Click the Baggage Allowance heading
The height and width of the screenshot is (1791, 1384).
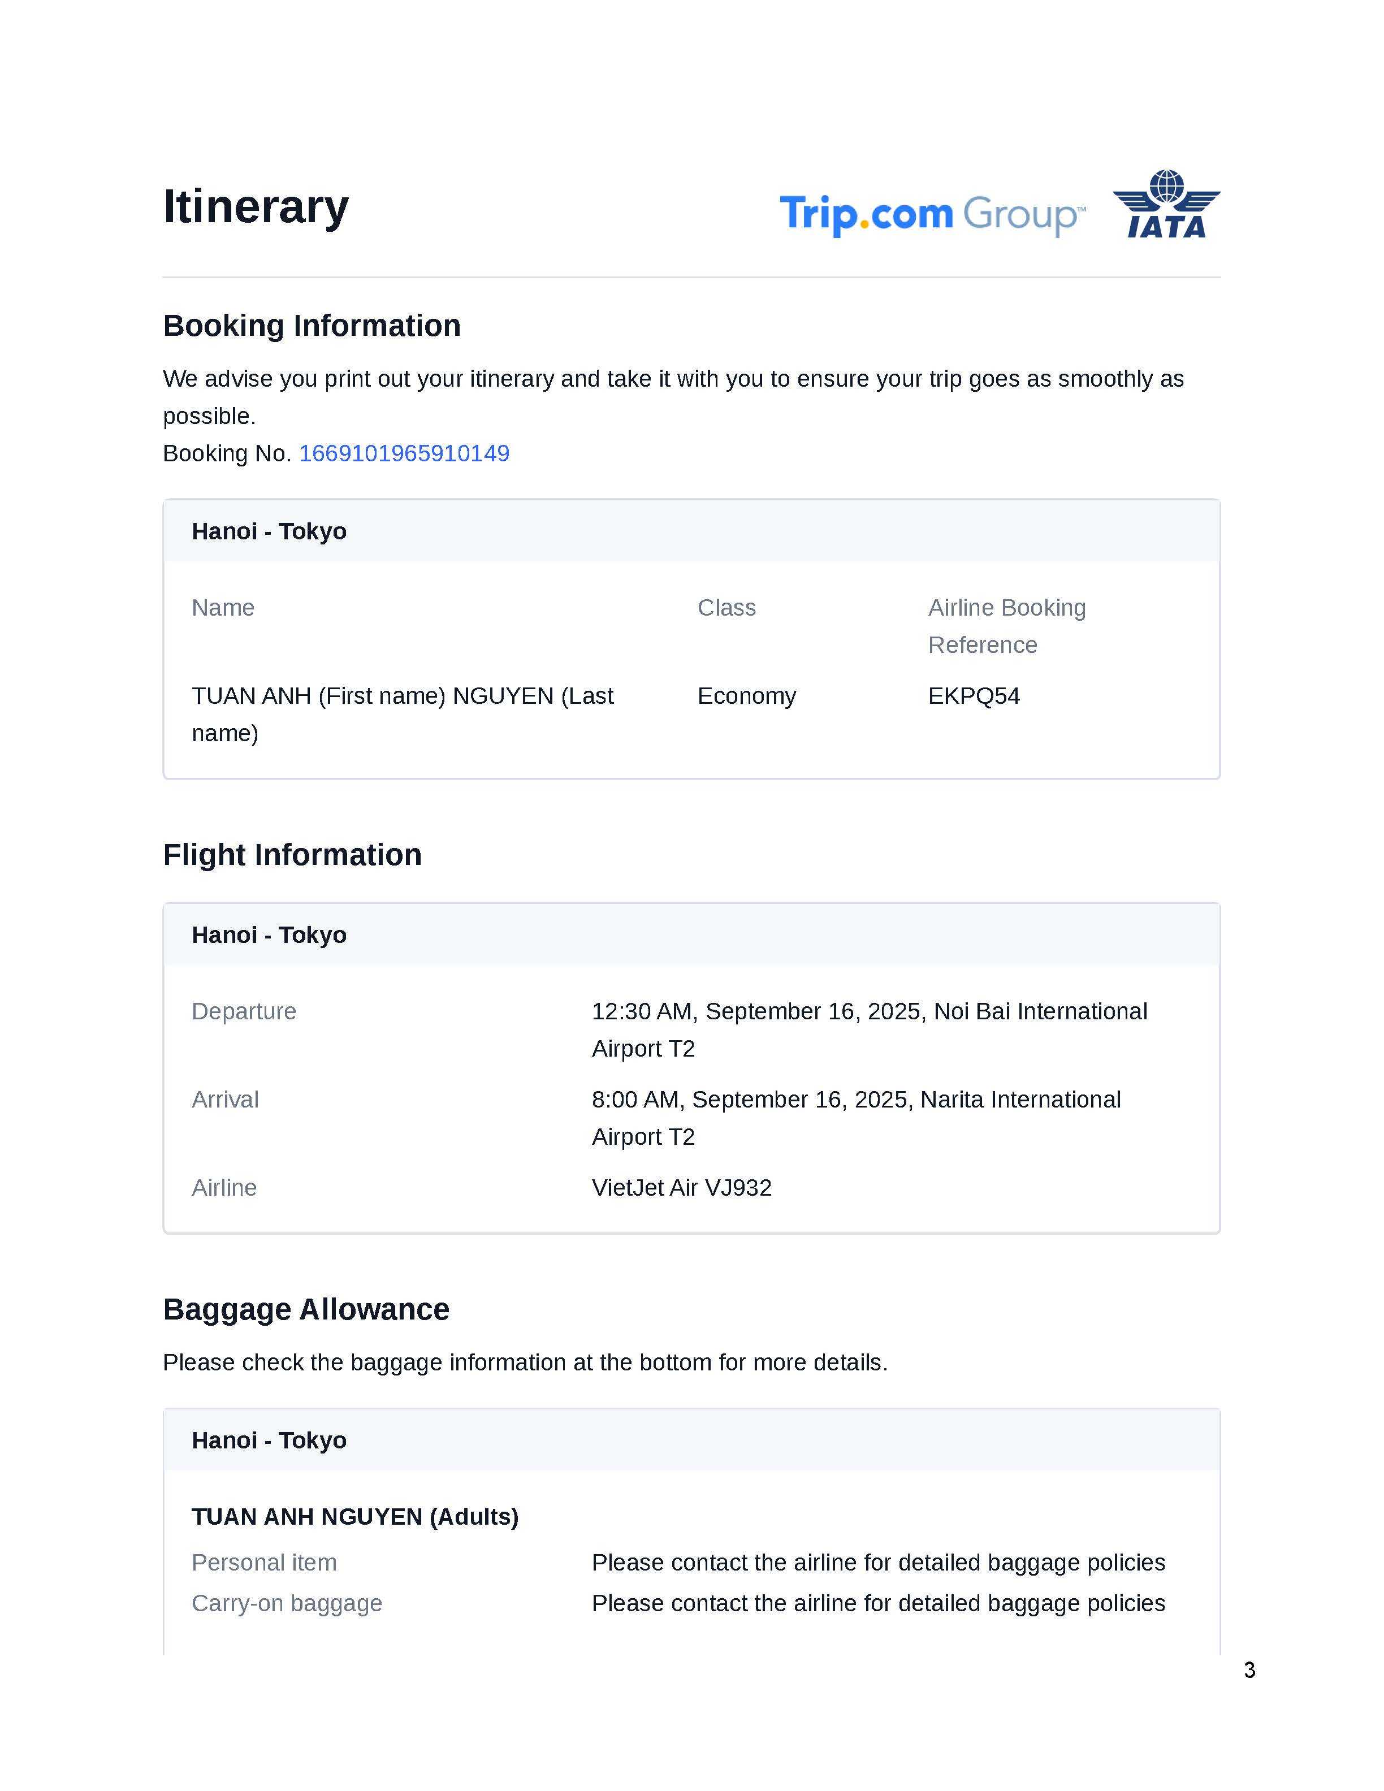tap(306, 1310)
